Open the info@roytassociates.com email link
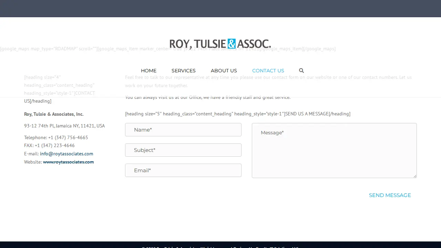441x248 pixels. coord(66,154)
